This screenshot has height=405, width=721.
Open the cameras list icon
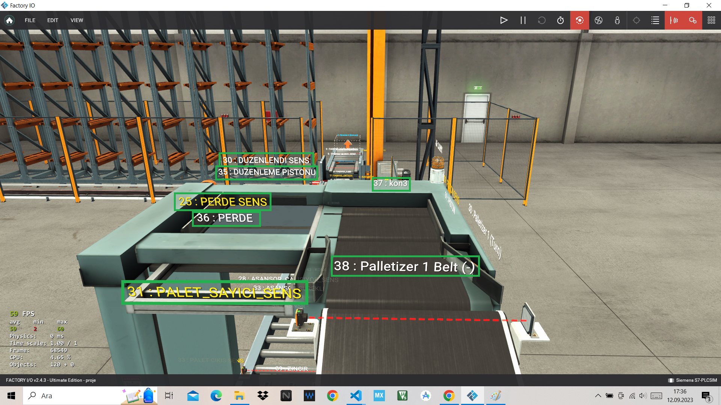(x=655, y=20)
